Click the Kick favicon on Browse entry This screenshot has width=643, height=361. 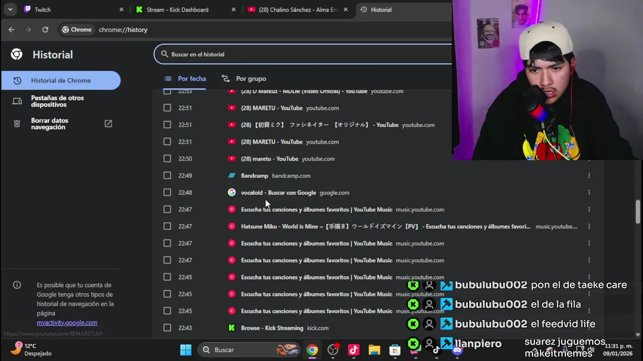tap(232, 328)
